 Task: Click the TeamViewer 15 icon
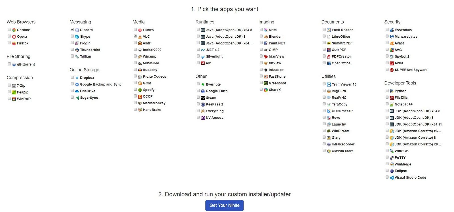coord(329,84)
